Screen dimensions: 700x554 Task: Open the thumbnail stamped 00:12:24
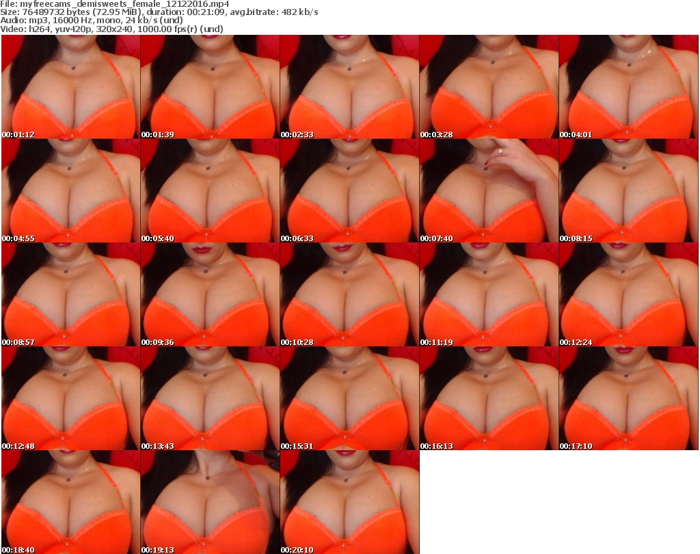point(628,294)
